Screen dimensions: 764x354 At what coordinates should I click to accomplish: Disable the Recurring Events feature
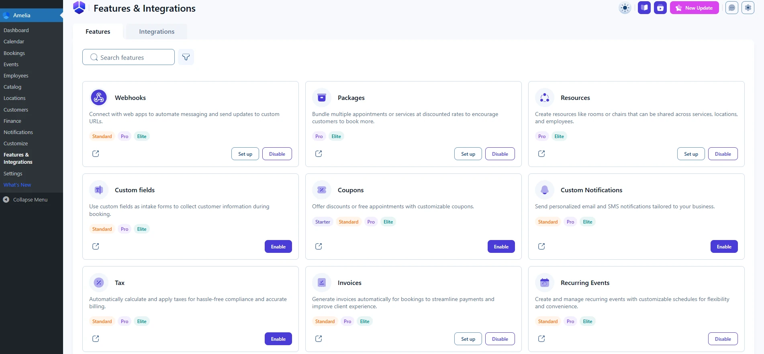tap(723, 339)
